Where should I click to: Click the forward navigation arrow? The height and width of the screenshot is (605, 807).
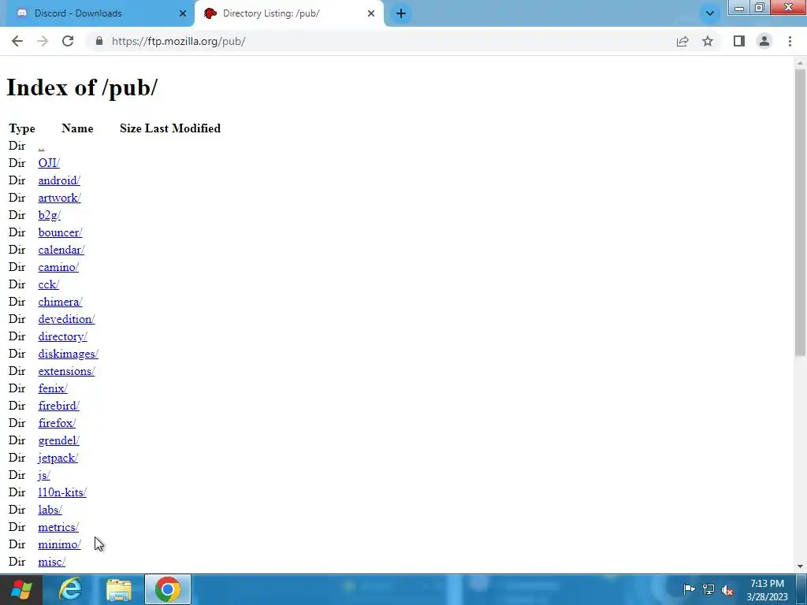[x=43, y=41]
